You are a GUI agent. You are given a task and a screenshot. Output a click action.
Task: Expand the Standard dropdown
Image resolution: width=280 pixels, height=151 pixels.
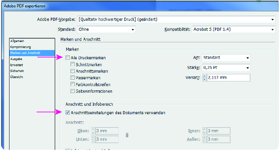106,30
